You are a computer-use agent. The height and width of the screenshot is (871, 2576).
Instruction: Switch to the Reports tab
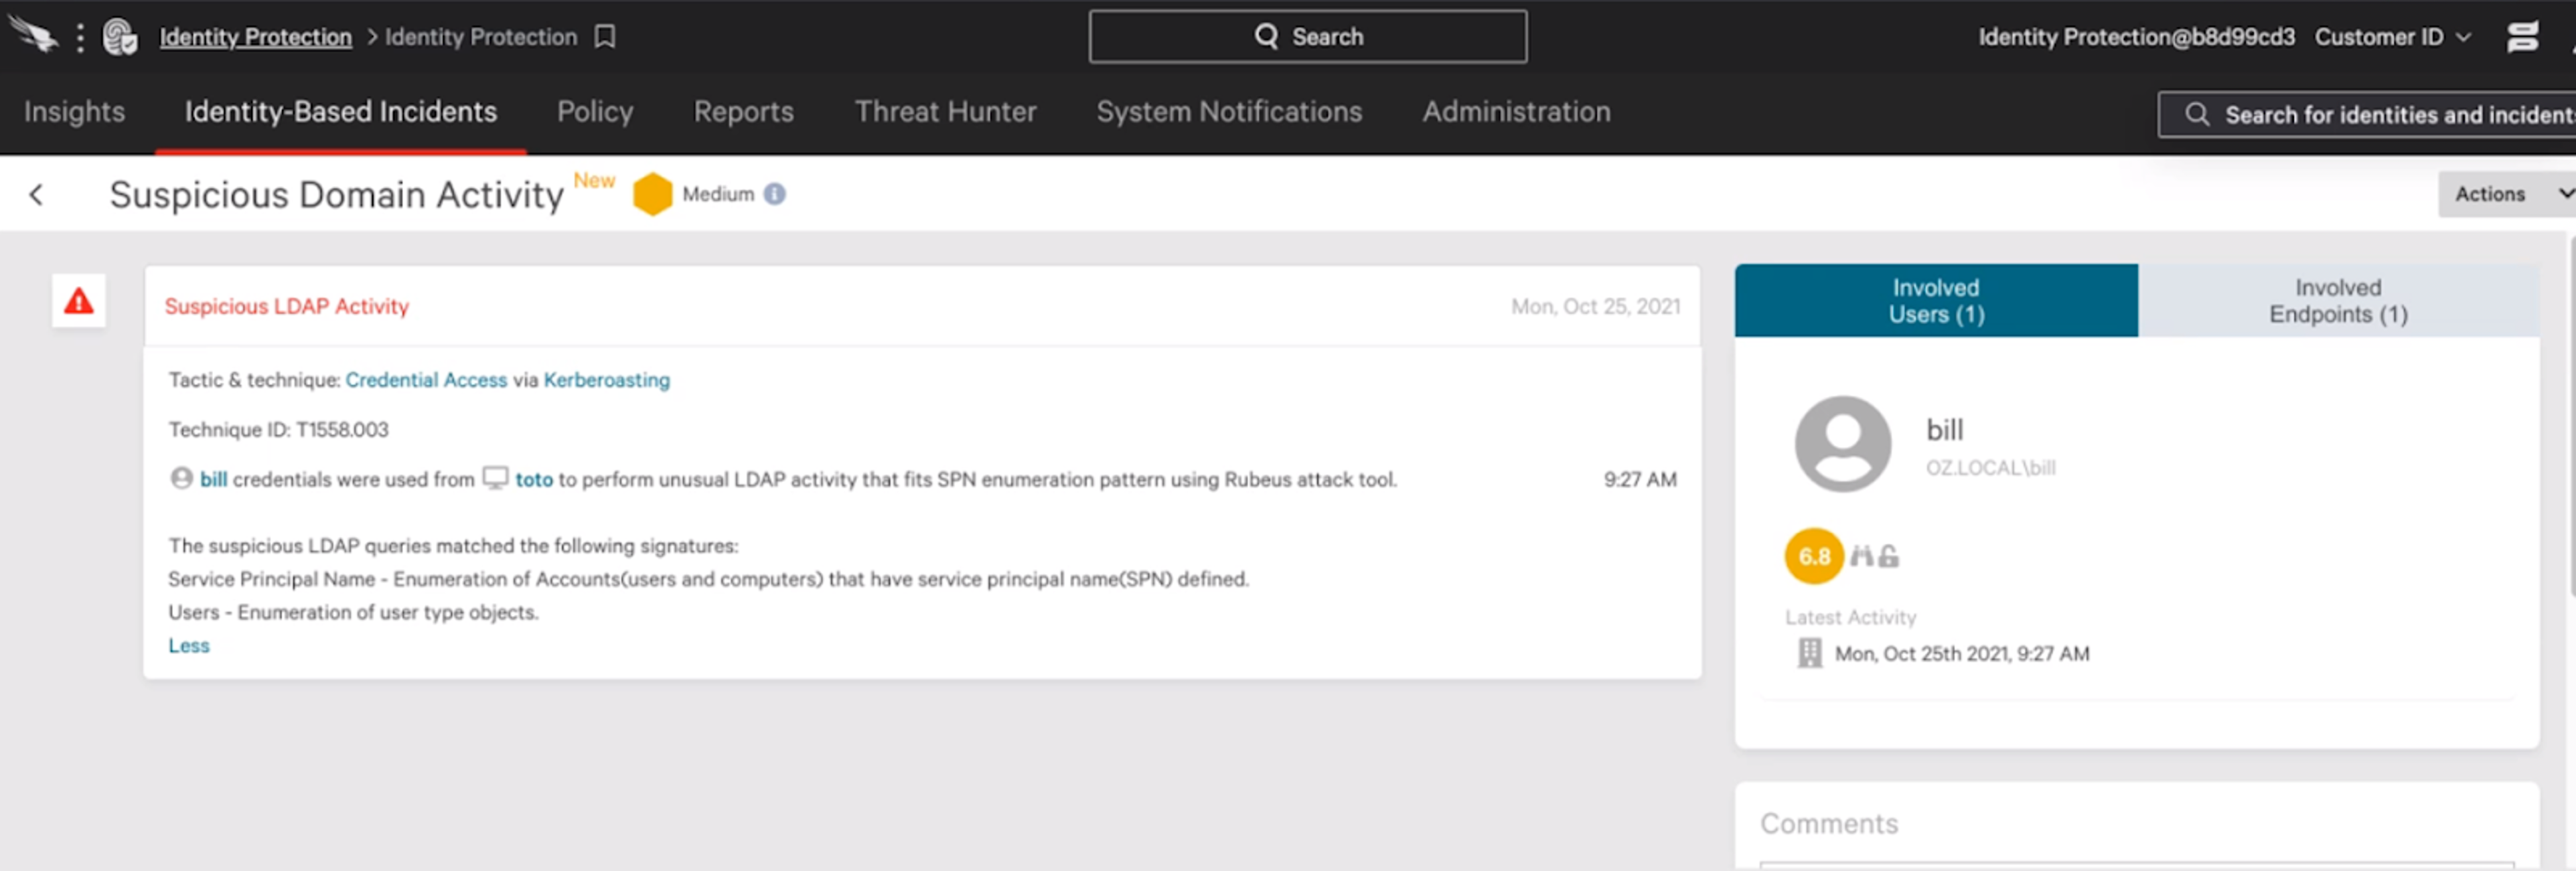point(743,111)
